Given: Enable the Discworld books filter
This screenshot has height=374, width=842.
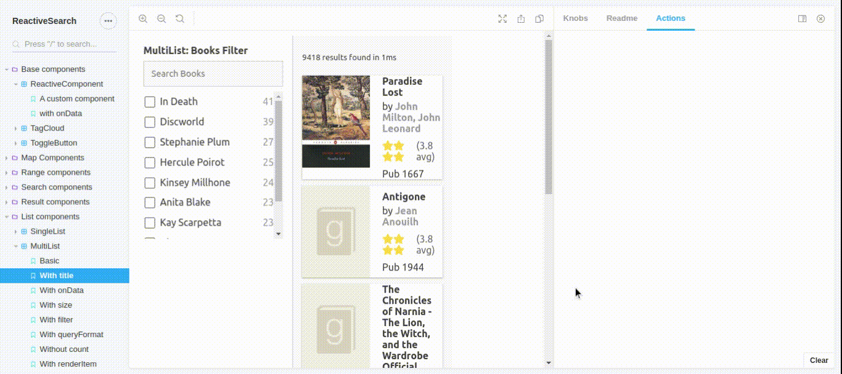Looking at the screenshot, I should point(149,122).
